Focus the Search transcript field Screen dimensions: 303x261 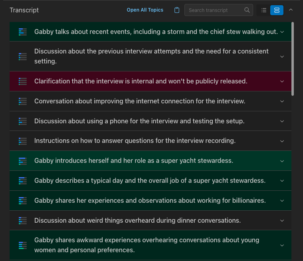(x=214, y=10)
